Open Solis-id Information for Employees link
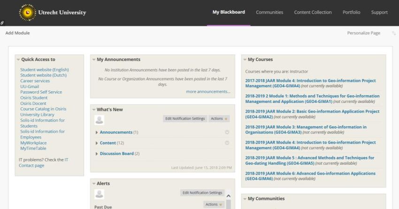The image size is (399, 209). click(x=42, y=134)
